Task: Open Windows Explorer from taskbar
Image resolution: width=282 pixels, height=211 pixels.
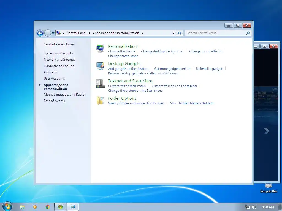Action: (22, 207)
